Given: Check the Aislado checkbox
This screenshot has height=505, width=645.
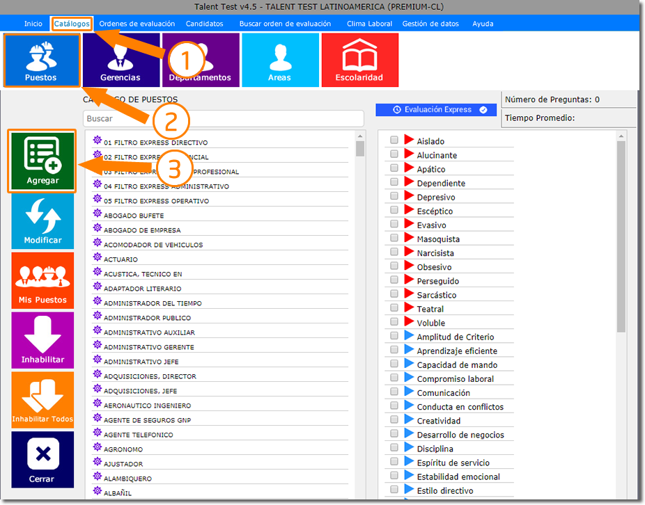Looking at the screenshot, I should click(394, 140).
